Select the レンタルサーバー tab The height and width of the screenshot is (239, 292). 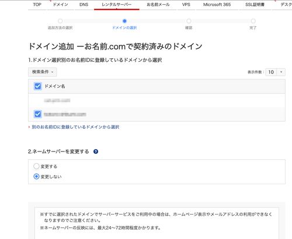coord(117,5)
